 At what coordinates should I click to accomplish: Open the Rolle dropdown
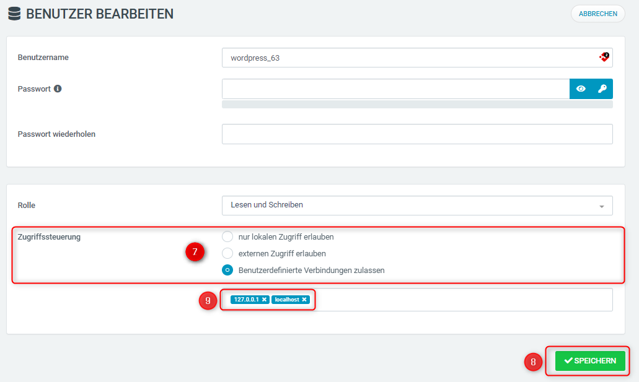[417, 206]
